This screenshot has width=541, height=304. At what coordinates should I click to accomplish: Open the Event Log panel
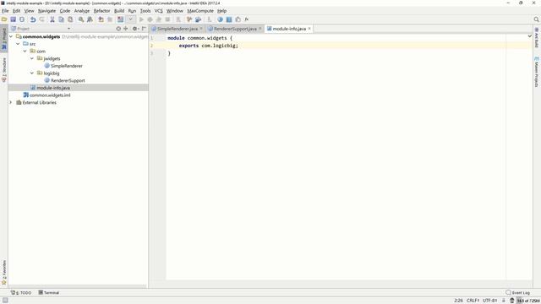tap(517, 293)
